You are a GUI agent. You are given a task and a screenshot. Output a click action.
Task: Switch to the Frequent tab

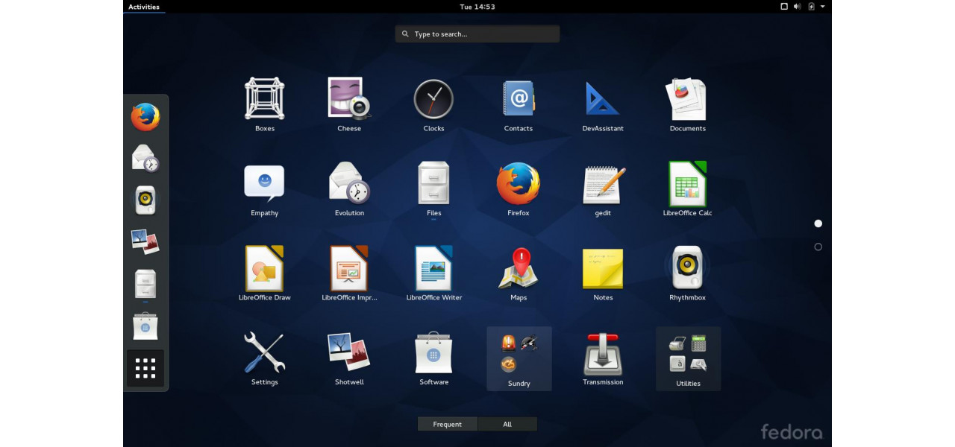[x=448, y=424]
